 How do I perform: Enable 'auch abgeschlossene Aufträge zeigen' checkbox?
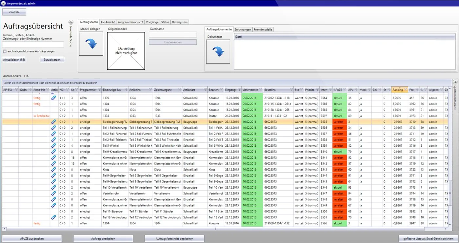pyautogui.click(x=5, y=51)
